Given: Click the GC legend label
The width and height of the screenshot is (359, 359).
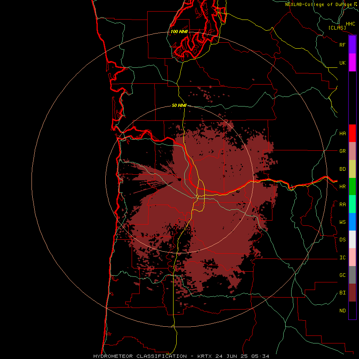Looking at the screenshot, I should 342,275.
